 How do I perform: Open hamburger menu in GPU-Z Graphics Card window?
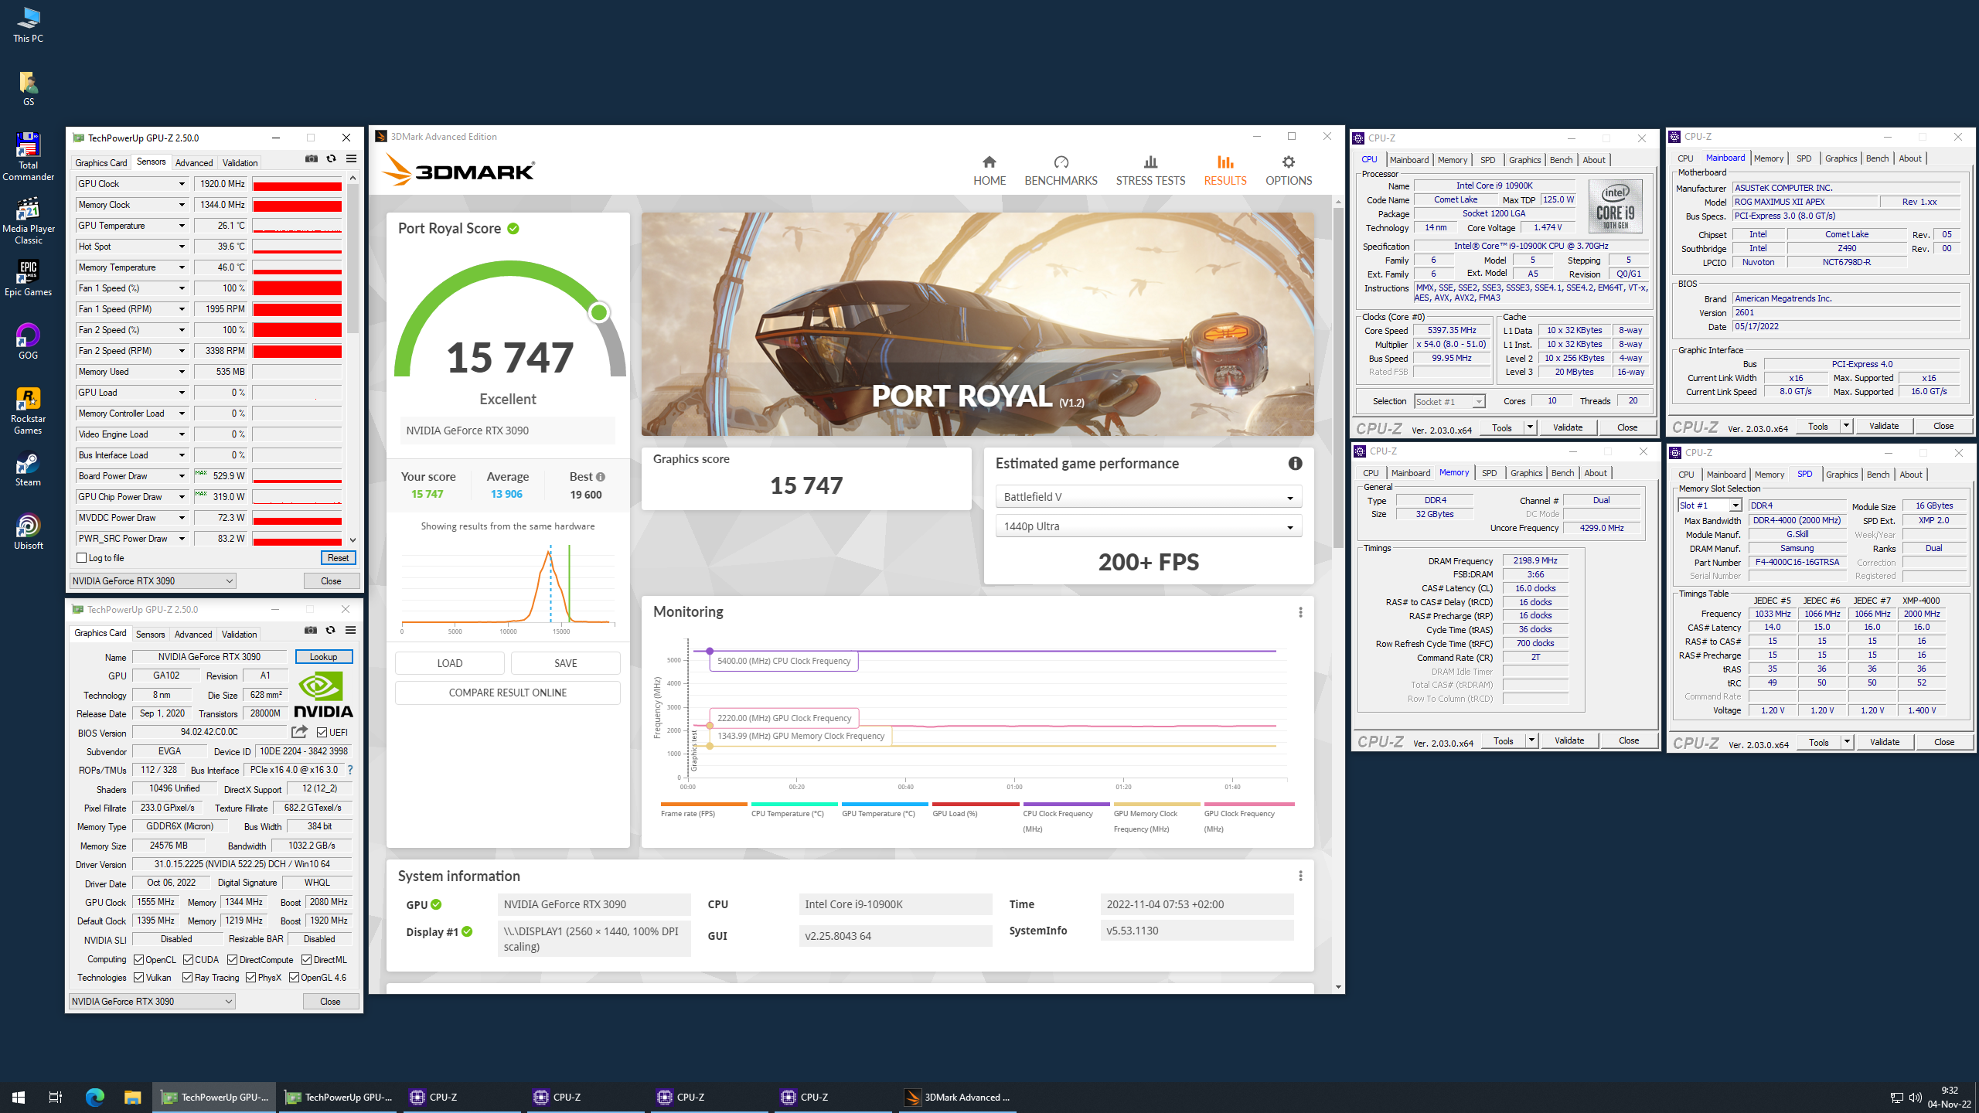[350, 630]
